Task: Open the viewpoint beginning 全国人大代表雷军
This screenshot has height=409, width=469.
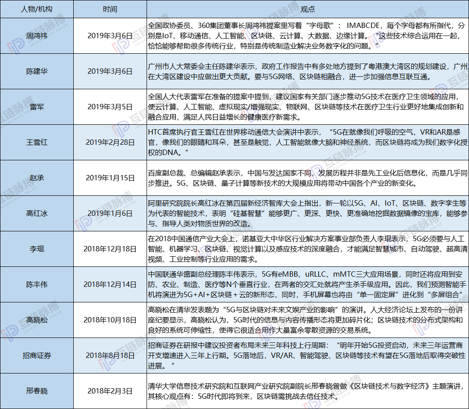Action: point(307,107)
